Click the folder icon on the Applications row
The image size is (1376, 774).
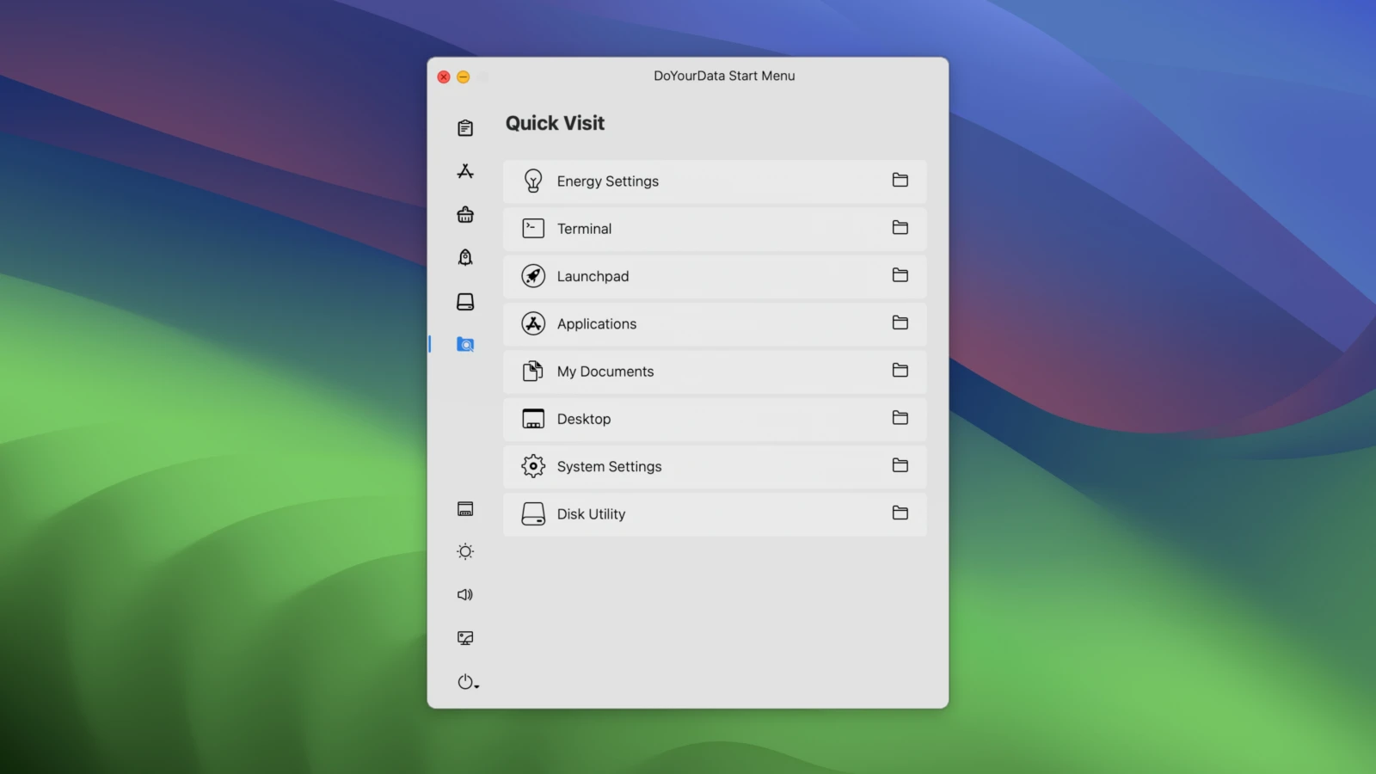(900, 323)
